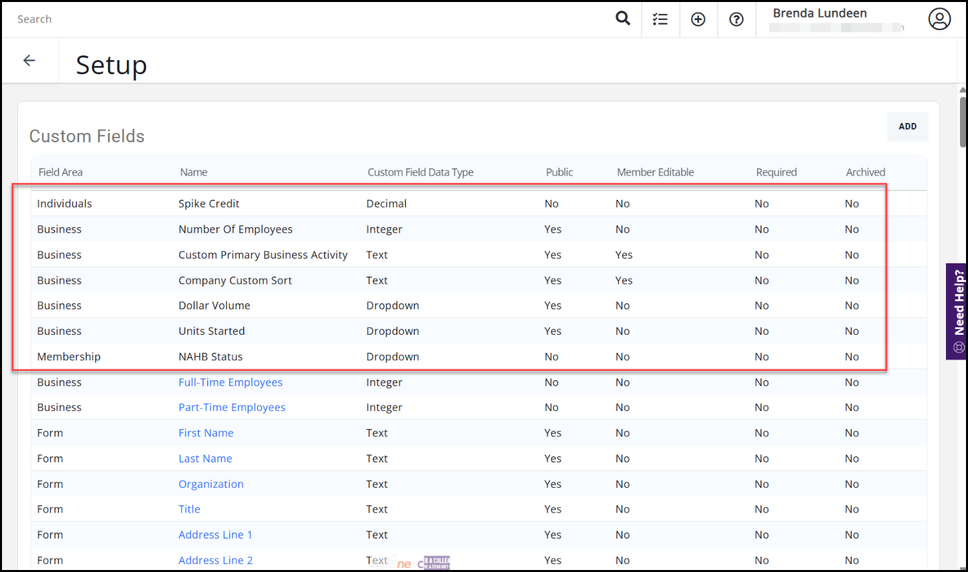Click the ADD custom field button
This screenshot has height=572, width=968.
tap(907, 126)
